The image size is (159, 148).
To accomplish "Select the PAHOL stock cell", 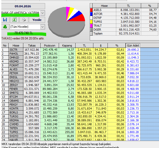I will (16, 54).
